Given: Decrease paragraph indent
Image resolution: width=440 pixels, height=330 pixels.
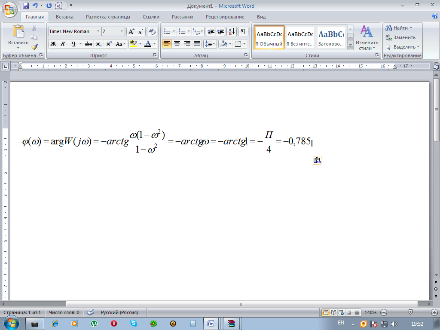Looking at the screenshot, I should (211, 31).
